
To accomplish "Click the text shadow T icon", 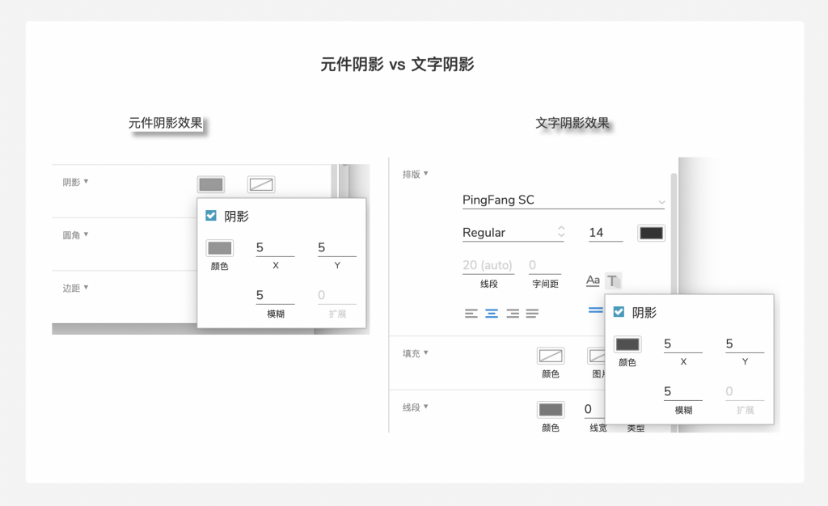I will pos(613,280).
